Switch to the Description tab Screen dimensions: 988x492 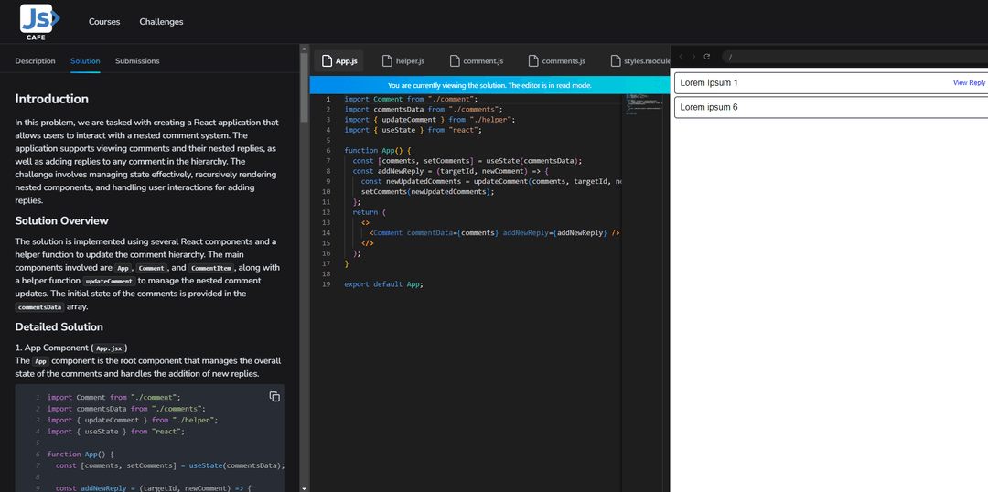coord(36,61)
